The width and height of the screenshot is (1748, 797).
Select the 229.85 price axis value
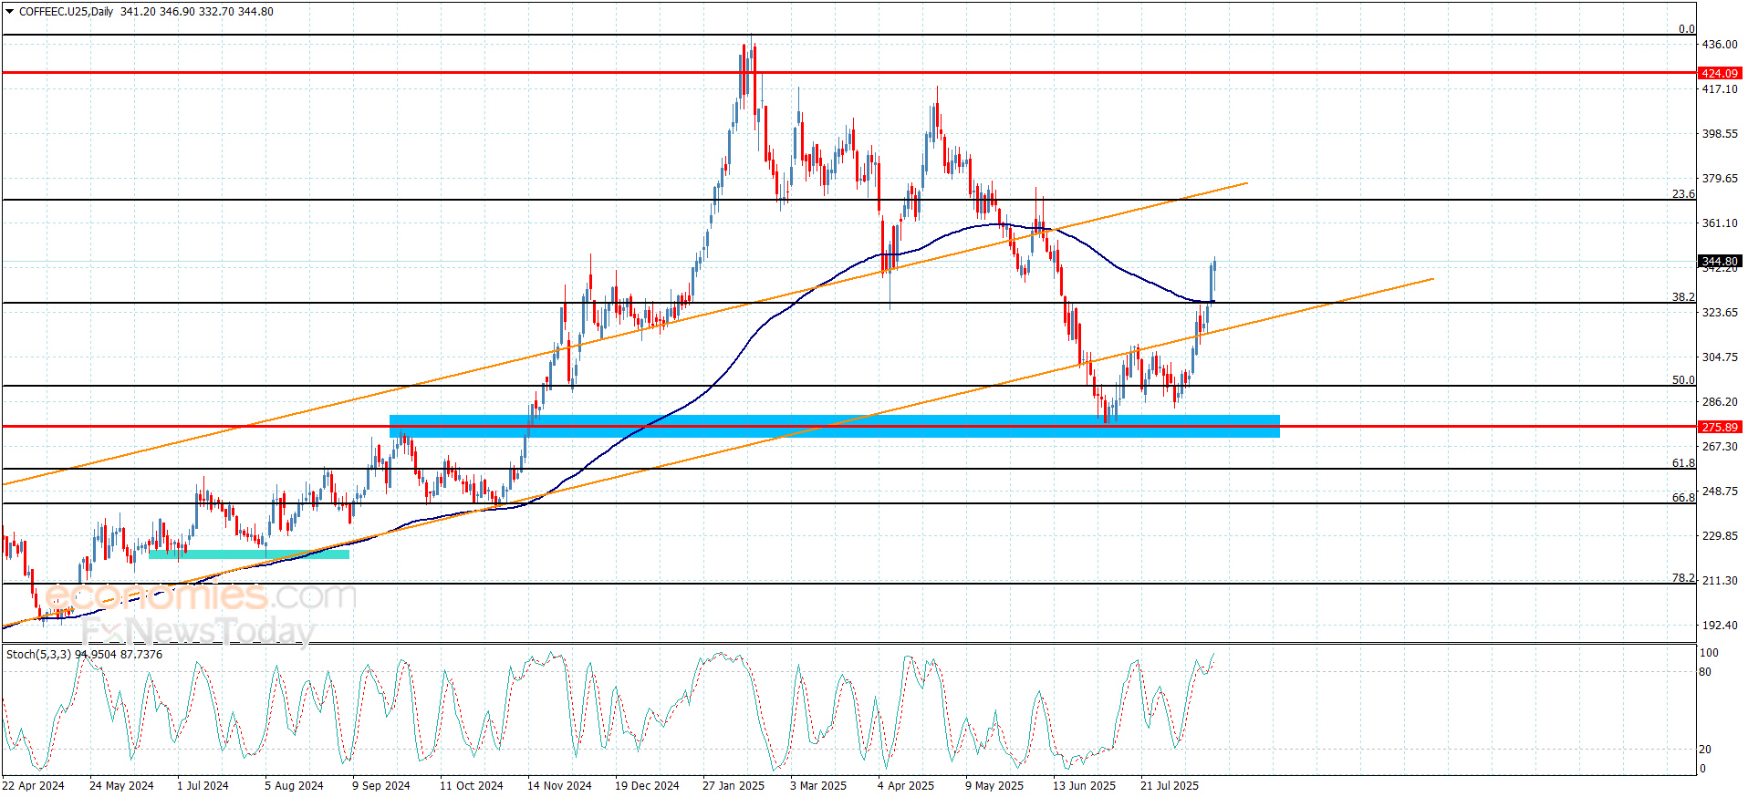click(1720, 536)
